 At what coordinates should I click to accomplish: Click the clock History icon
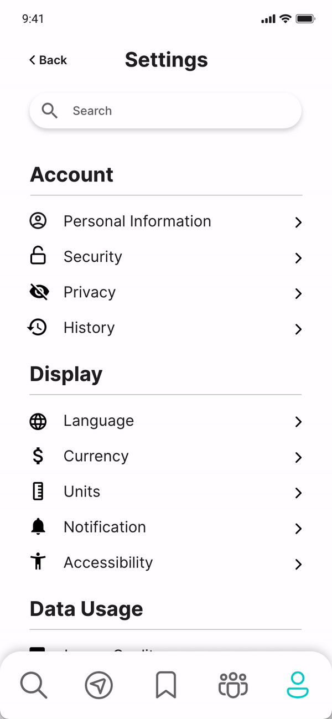38,328
